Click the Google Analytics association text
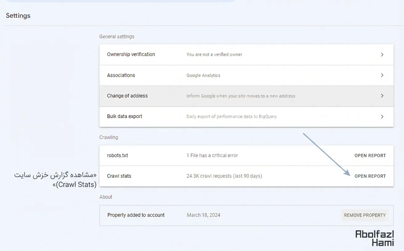404x251 pixels. tap(203, 75)
